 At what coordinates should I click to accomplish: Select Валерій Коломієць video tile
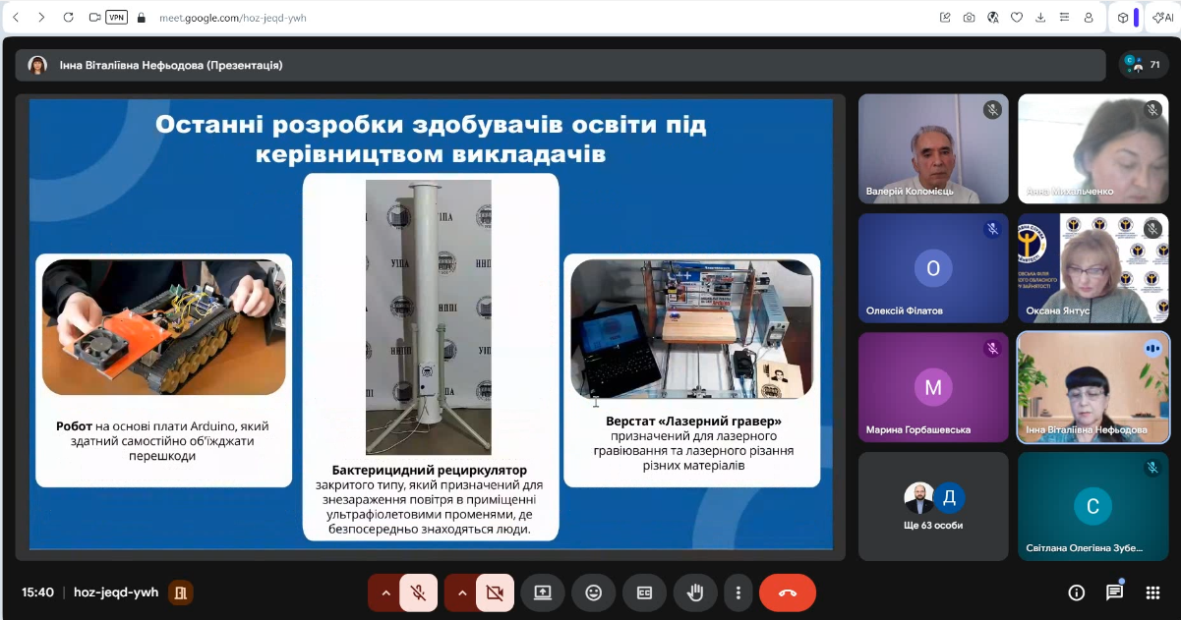point(933,148)
